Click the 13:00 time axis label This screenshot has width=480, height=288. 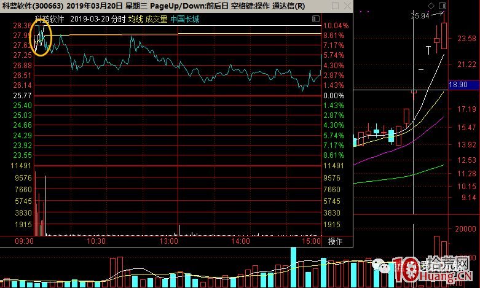pos(168,241)
